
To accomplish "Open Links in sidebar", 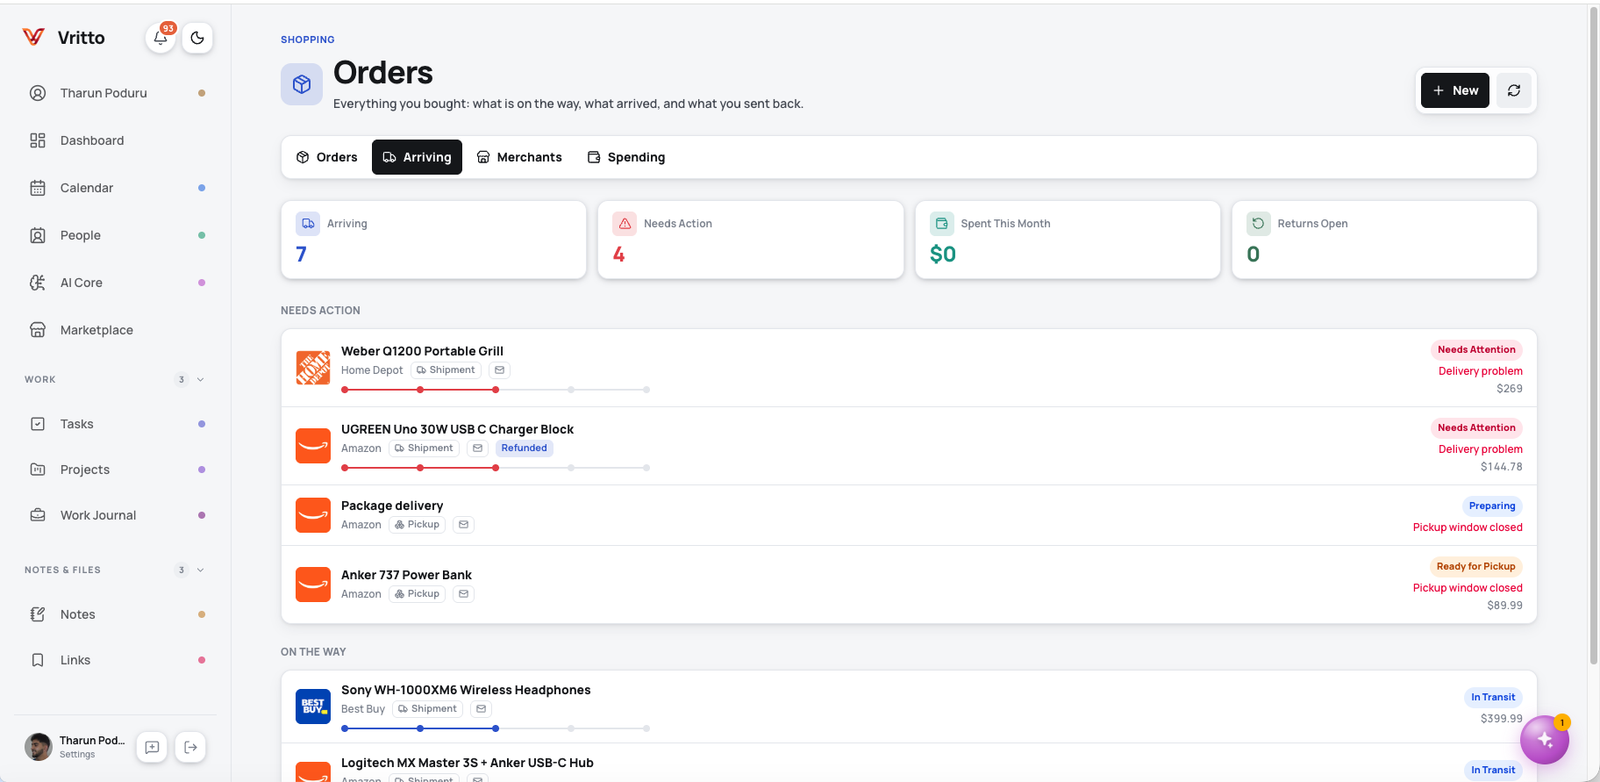I will [118, 660].
